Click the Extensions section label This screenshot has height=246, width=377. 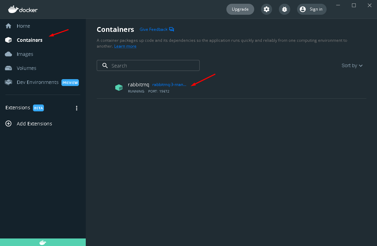coord(18,108)
